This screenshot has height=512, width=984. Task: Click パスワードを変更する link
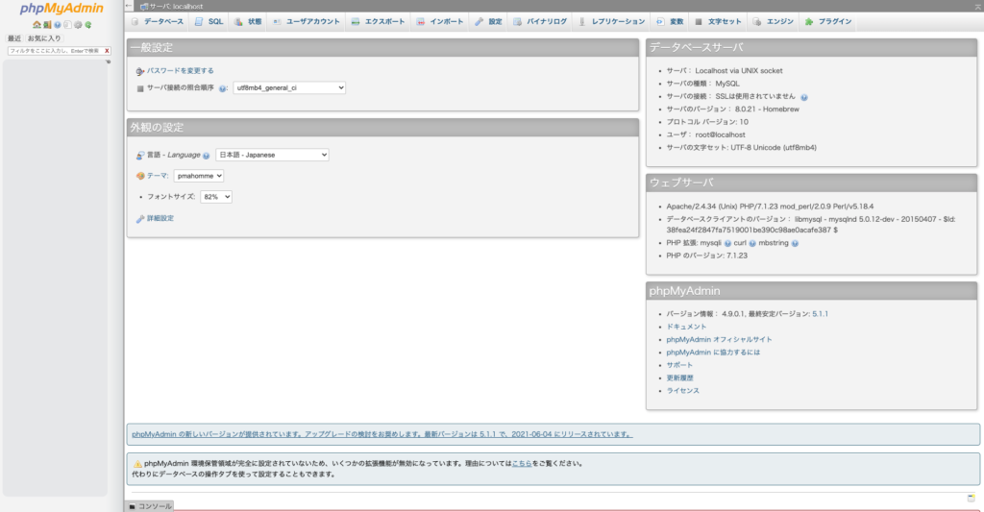coord(180,71)
